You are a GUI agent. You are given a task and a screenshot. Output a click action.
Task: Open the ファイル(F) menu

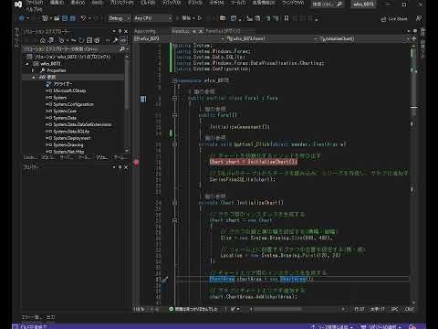[35, 4]
